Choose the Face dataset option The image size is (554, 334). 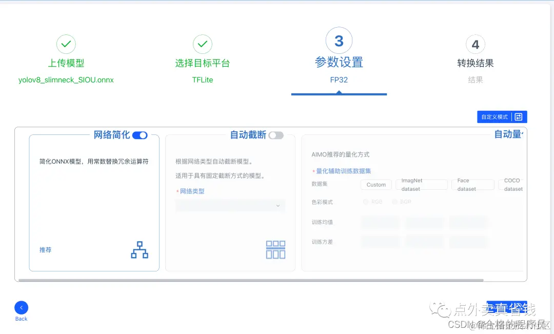pyautogui.click(x=473, y=185)
